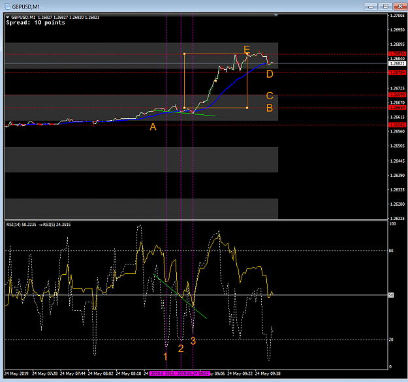The width and height of the screenshot is (408, 382).
Task: Select the orange letter D label
Action: point(270,74)
